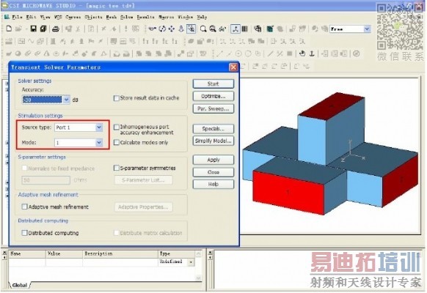Toggle the working plane grid icon

coord(244,29)
